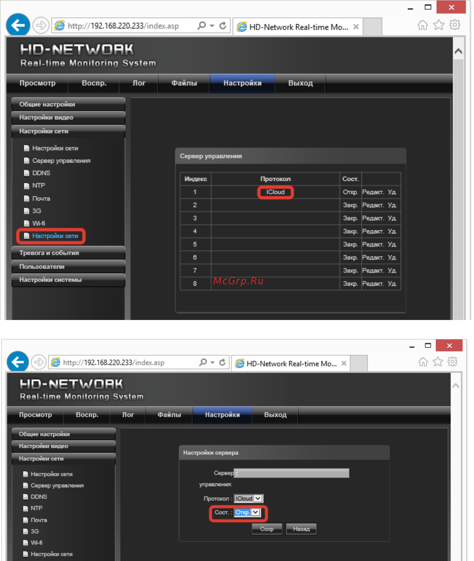Expand Настройки видео section in the top window

(x=68, y=118)
